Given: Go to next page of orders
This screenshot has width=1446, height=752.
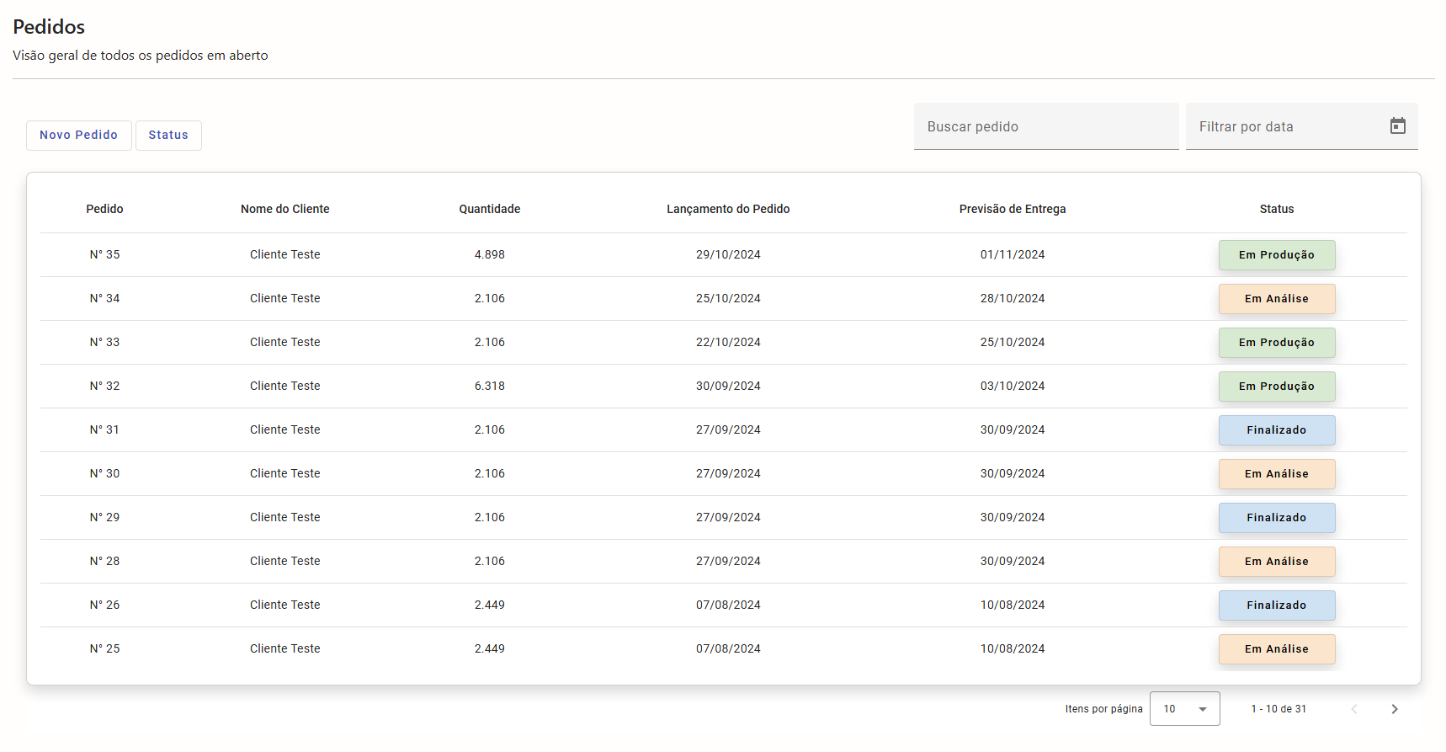Looking at the screenshot, I should pos(1394,709).
